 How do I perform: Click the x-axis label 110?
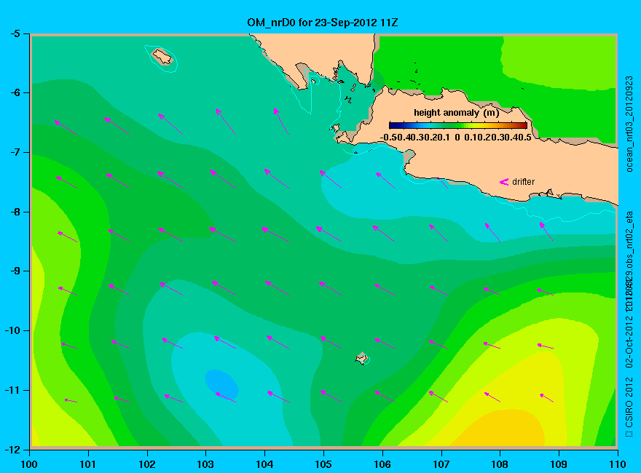pyautogui.click(x=617, y=464)
